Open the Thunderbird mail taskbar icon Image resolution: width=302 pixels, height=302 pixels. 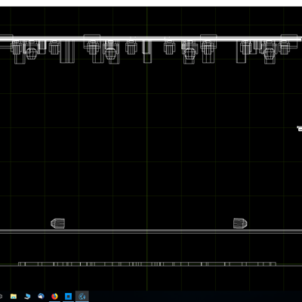click(x=41, y=296)
